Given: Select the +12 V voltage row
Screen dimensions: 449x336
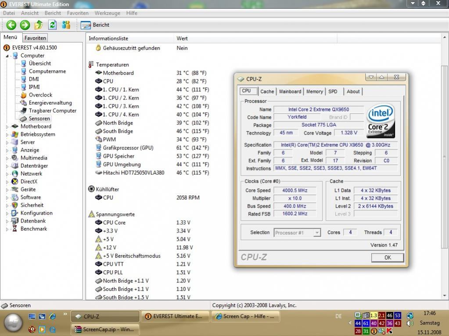Looking at the screenshot, I should [143, 248].
